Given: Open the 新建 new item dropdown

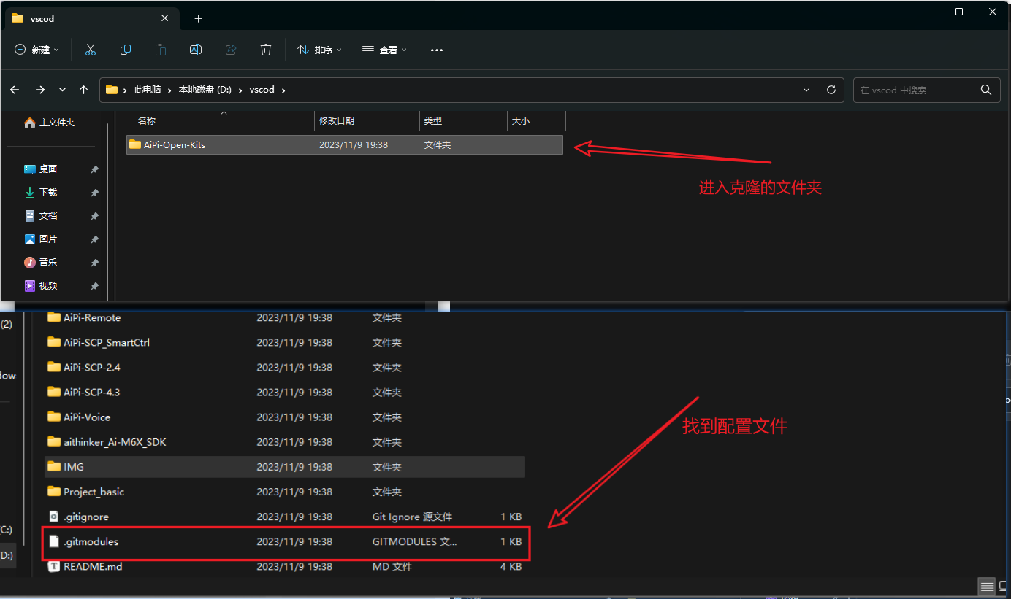Looking at the screenshot, I should coord(37,50).
